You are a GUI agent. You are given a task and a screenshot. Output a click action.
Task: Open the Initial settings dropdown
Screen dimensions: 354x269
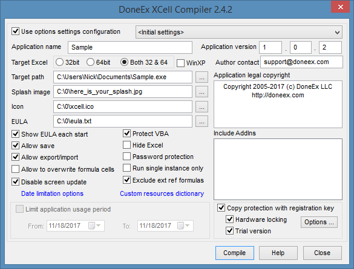pyautogui.click(x=239, y=32)
